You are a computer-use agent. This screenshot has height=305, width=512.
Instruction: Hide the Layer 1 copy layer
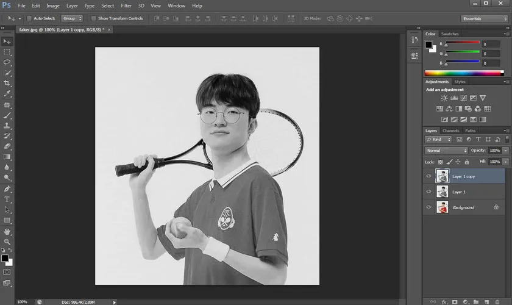point(428,176)
